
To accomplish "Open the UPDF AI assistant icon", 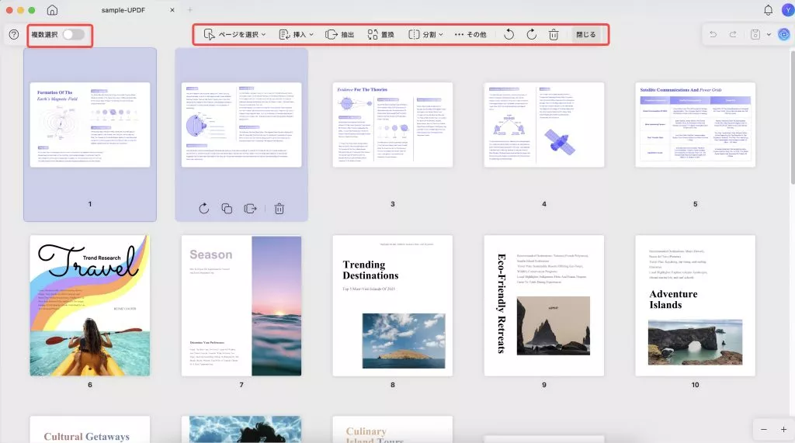I will click(784, 34).
